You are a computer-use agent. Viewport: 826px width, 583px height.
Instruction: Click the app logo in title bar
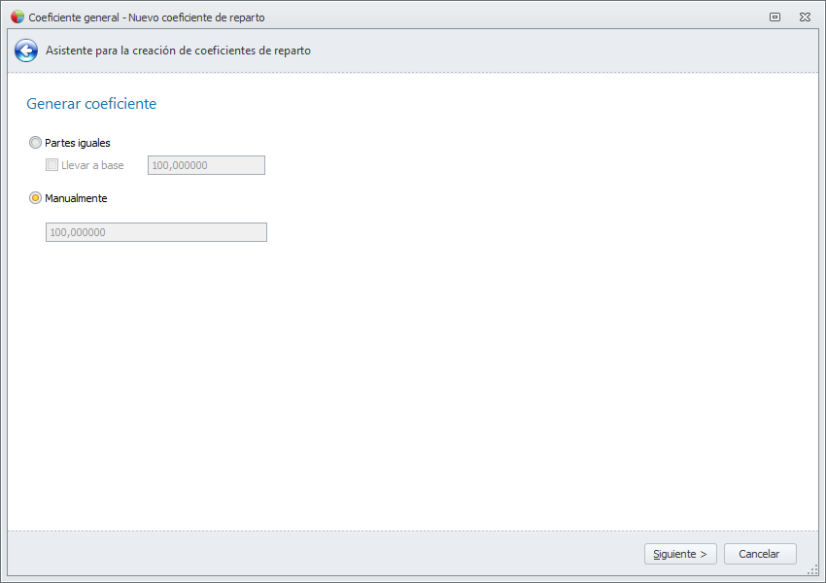point(17,17)
